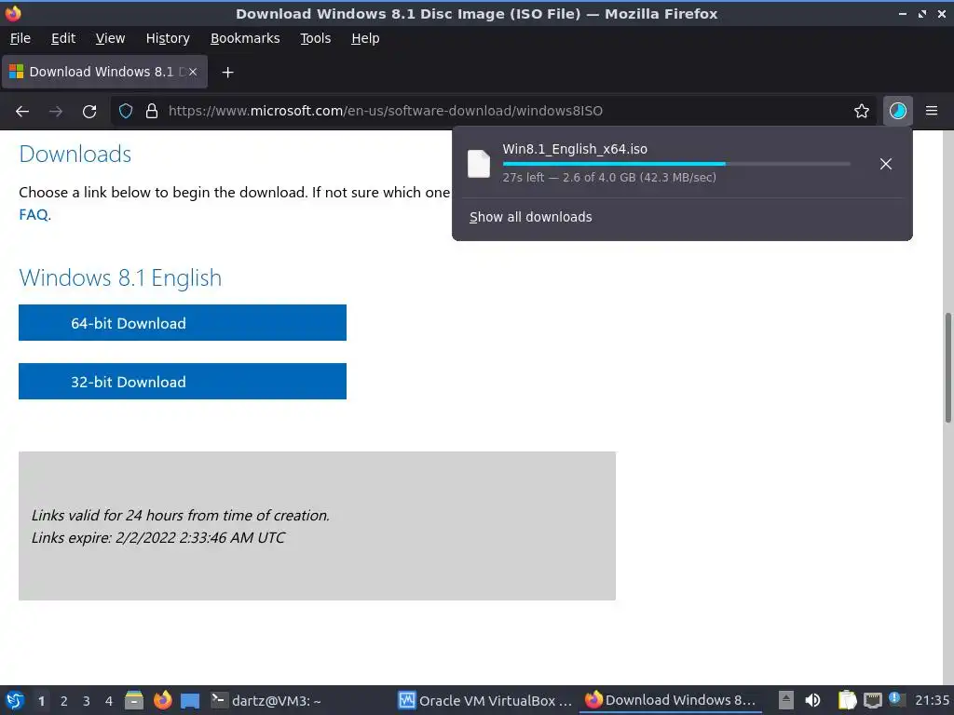Reload the current page
Screen dimensions: 954x715
[x=89, y=112]
